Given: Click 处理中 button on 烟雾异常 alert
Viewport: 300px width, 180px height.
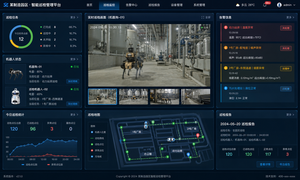Looking at the screenshot, I should coord(286,68).
